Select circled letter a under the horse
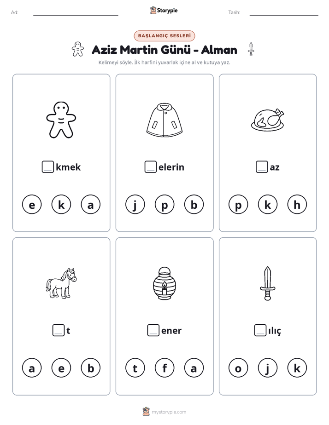Screen dimensions: 329x425 tap(32, 368)
